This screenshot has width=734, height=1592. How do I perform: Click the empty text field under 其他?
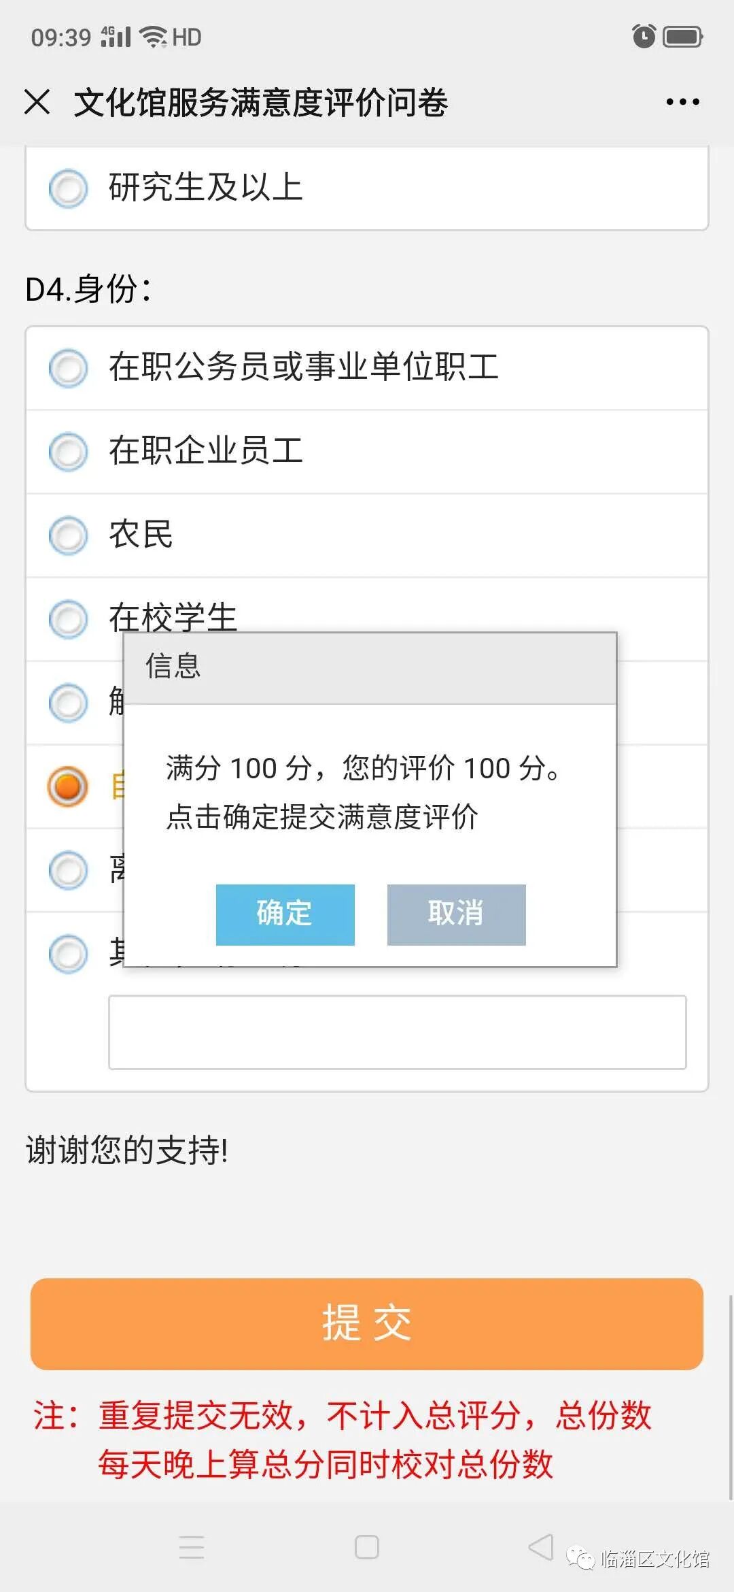(397, 1032)
